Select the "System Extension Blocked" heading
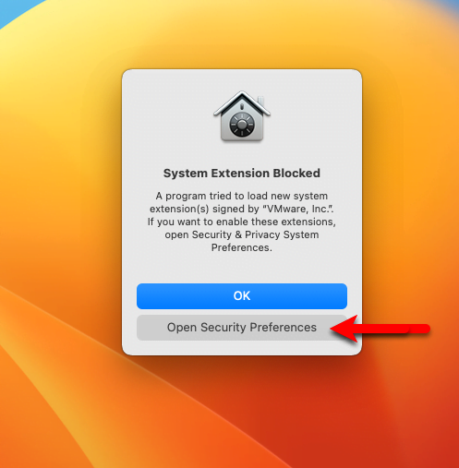Viewport: 459px width, 468px height. (x=242, y=174)
